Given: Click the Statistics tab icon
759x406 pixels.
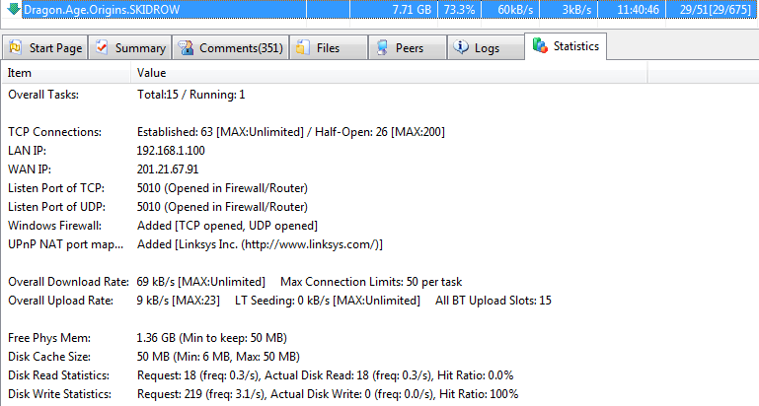Looking at the screenshot, I should [540, 45].
